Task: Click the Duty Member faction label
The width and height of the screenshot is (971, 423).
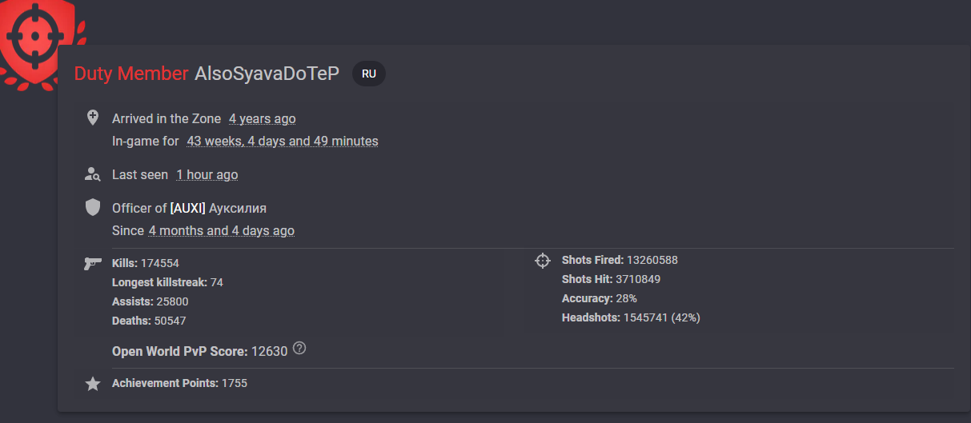Action: [x=131, y=74]
